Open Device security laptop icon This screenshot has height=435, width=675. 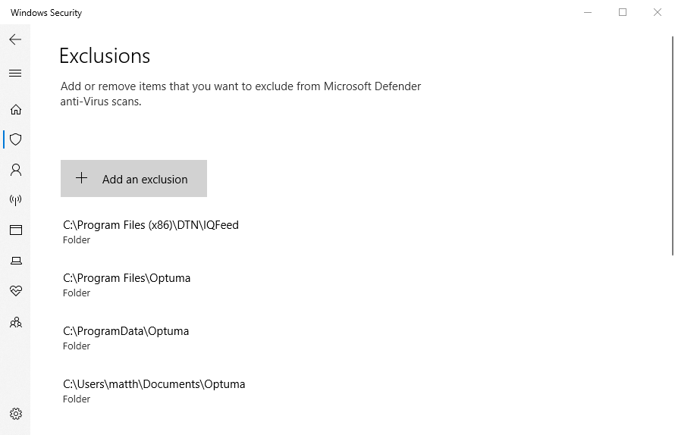click(16, 260)
